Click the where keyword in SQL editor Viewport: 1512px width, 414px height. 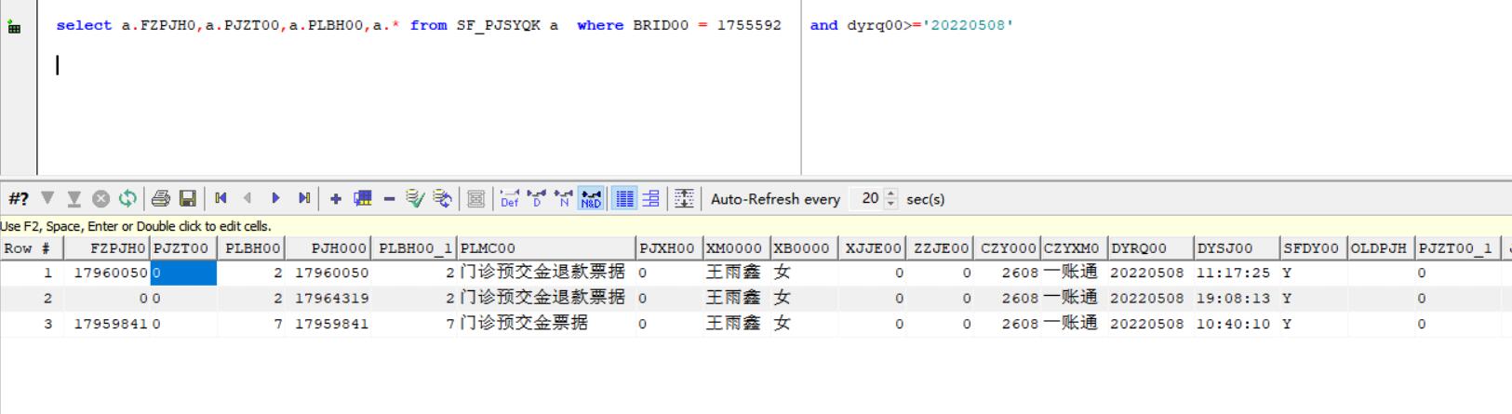pos(600,25)
